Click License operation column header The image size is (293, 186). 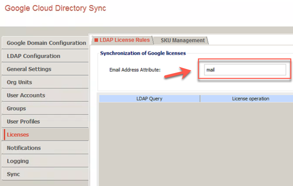(x=247, y=99)
